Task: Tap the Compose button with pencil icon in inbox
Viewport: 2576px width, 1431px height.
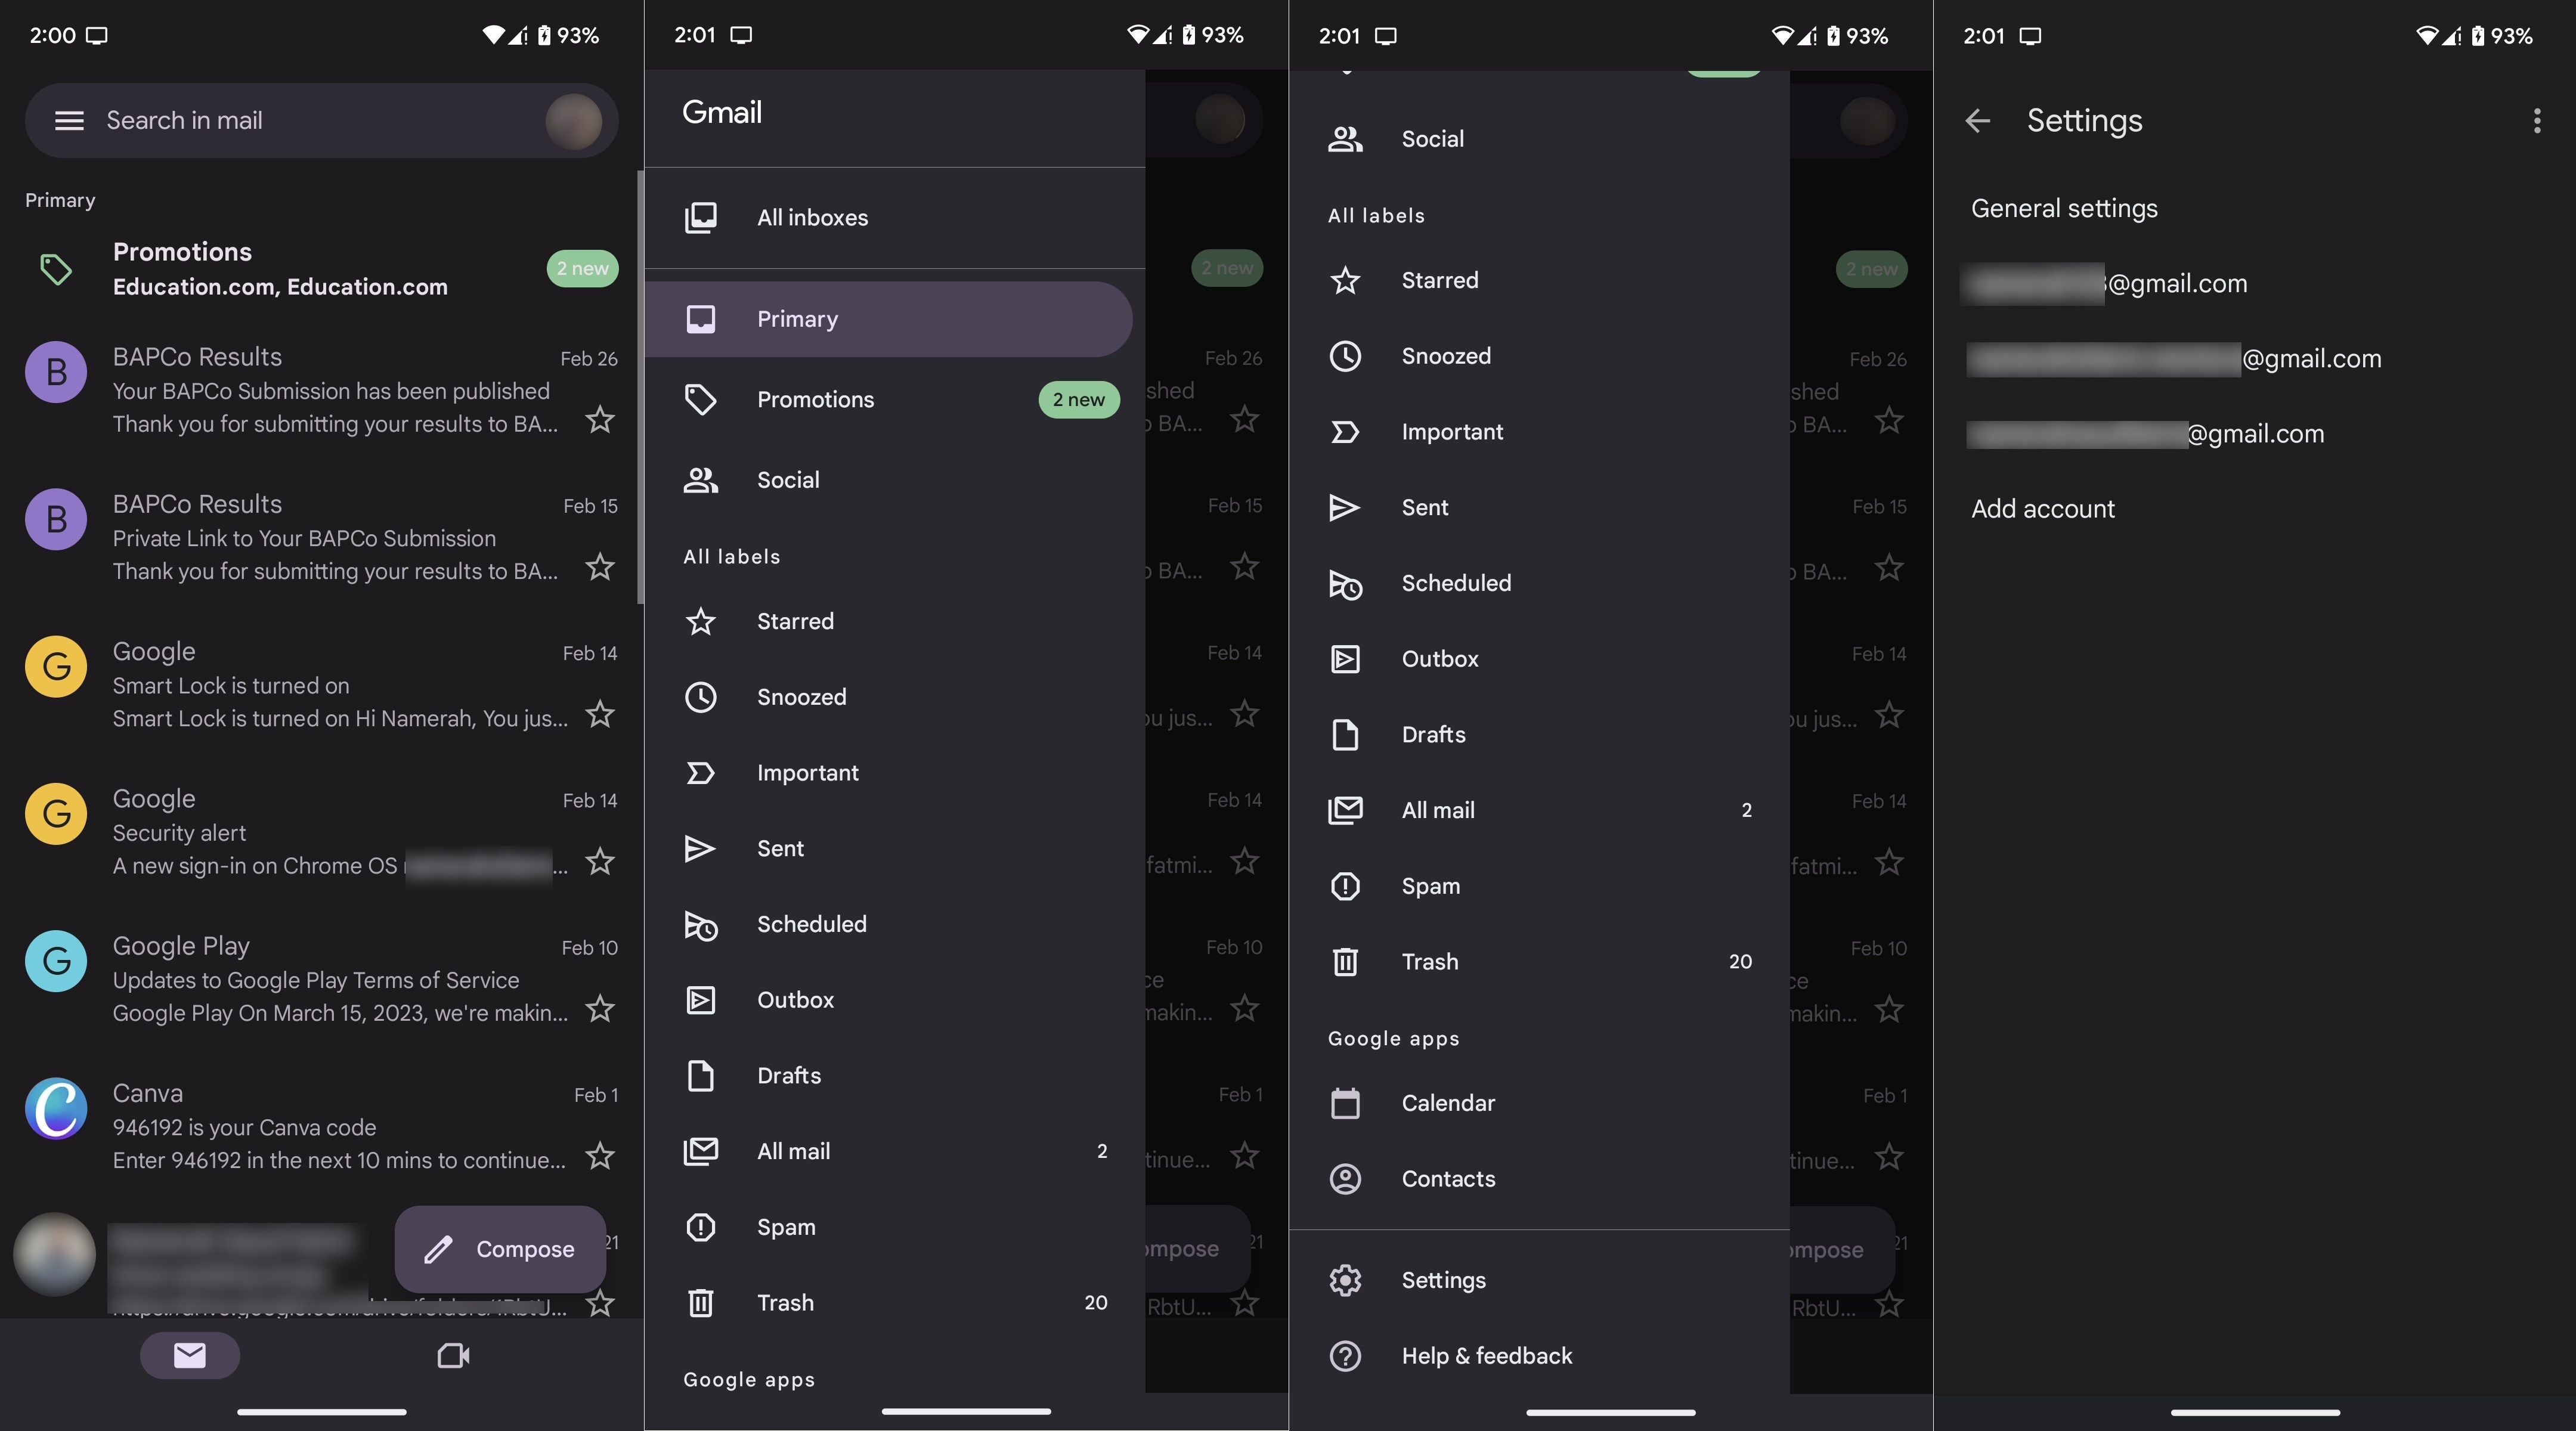Action: click(500, 1249)
